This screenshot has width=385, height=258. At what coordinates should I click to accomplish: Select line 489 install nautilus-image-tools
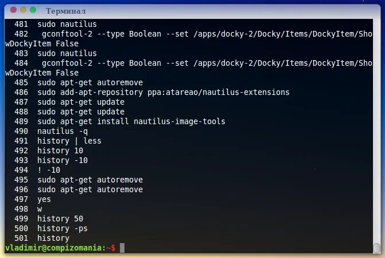pyautogui.click(x=119, y=121)
